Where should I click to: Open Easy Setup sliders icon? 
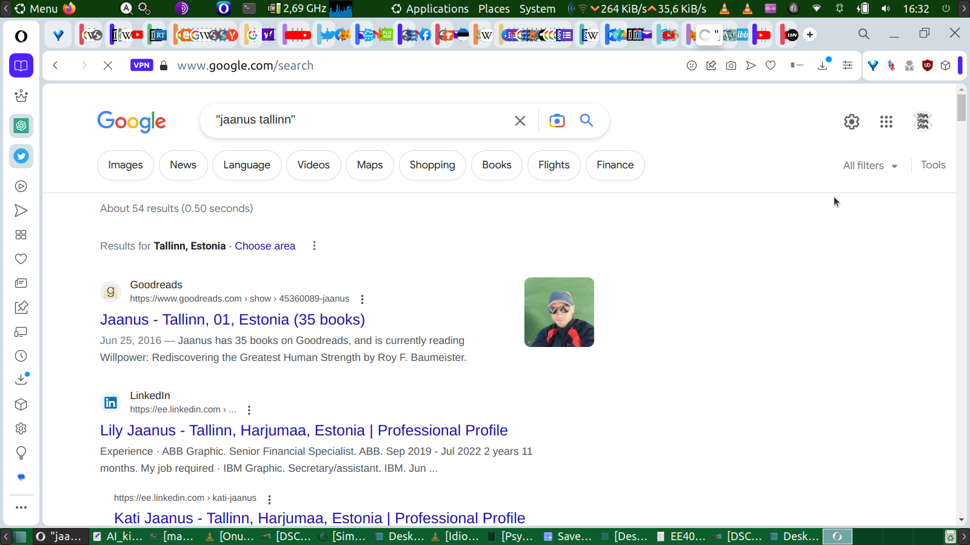848,65
